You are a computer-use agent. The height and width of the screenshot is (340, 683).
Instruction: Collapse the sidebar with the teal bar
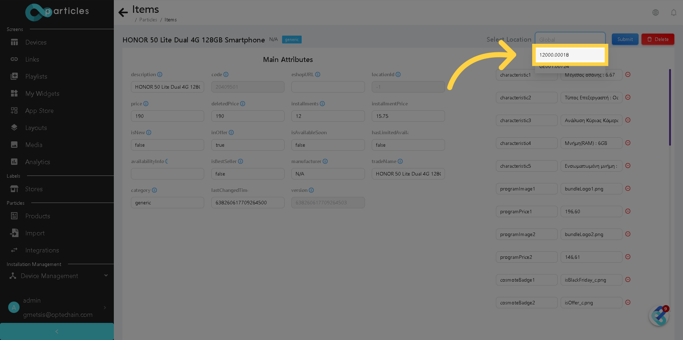[x=57, y=331]
